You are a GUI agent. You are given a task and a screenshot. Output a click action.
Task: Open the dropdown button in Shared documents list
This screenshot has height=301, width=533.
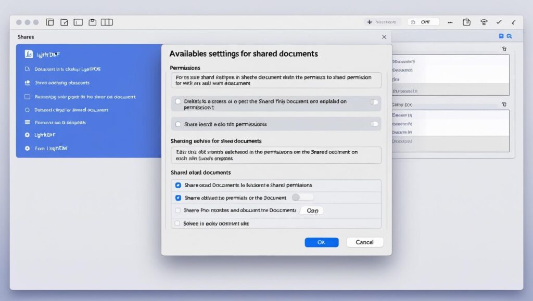coord(311,211)
